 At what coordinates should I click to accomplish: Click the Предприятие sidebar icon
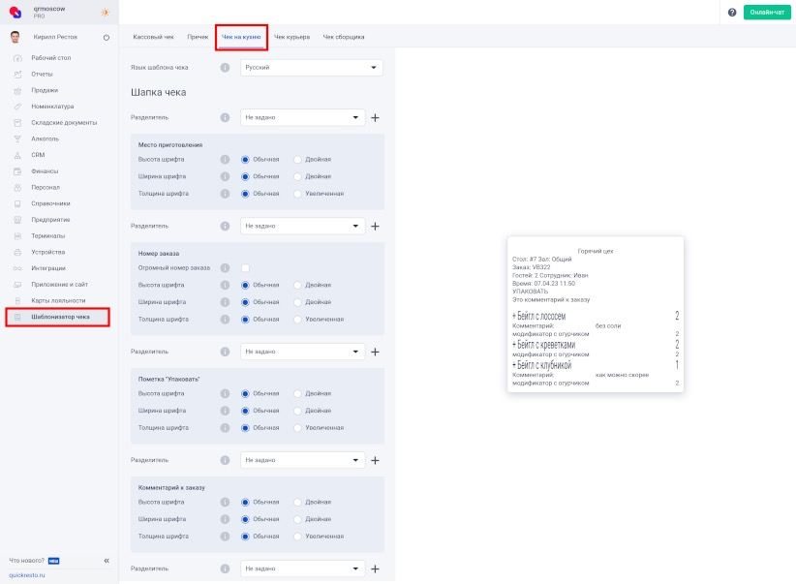pyautogui.click(x=17, y=220)
